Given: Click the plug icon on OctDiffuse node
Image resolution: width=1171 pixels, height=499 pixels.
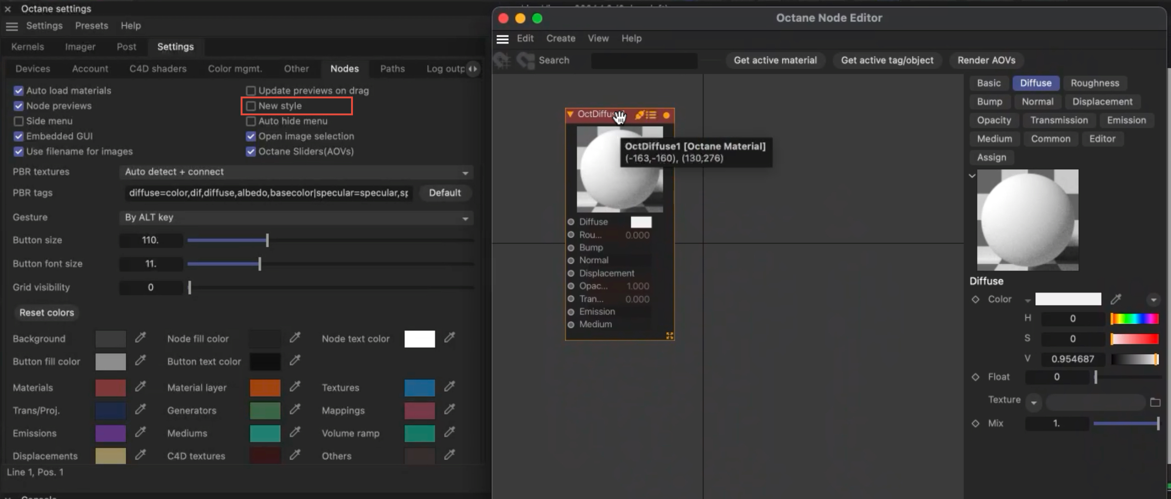Looking at the screenshot, I should pos(639,115).
